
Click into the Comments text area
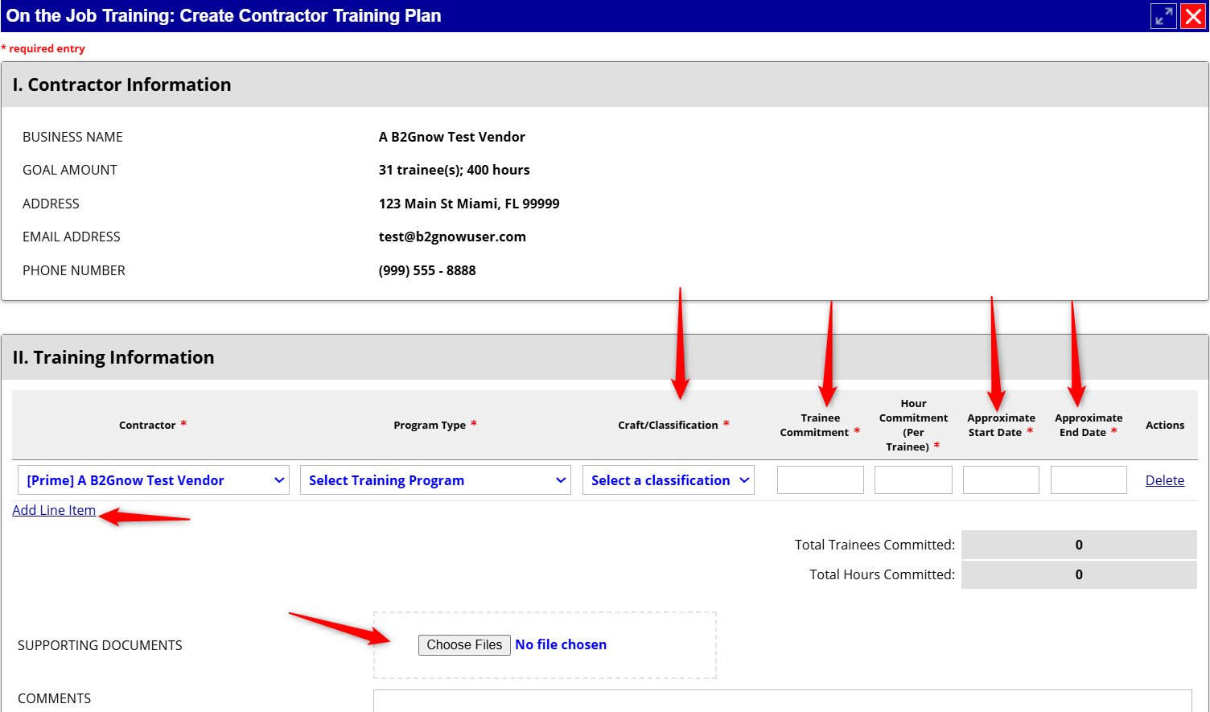(782, 701)
